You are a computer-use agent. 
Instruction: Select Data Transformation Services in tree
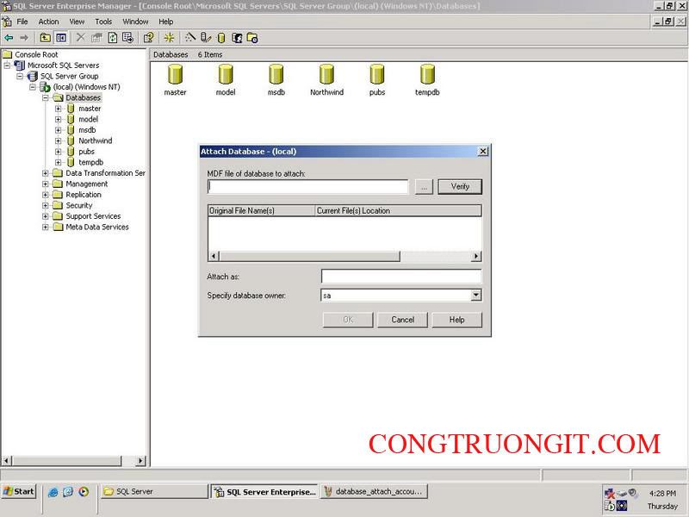pyautogui.click(x=105, y=173)
